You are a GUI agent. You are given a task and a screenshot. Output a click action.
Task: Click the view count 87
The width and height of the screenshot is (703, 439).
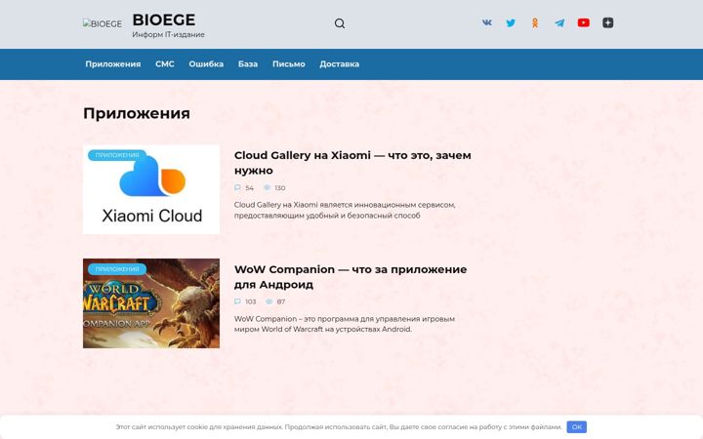pyautogui.click(x=280, y=301)
